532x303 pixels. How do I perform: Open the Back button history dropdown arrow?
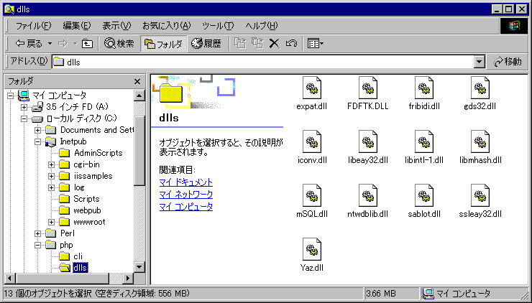point(50,43)
